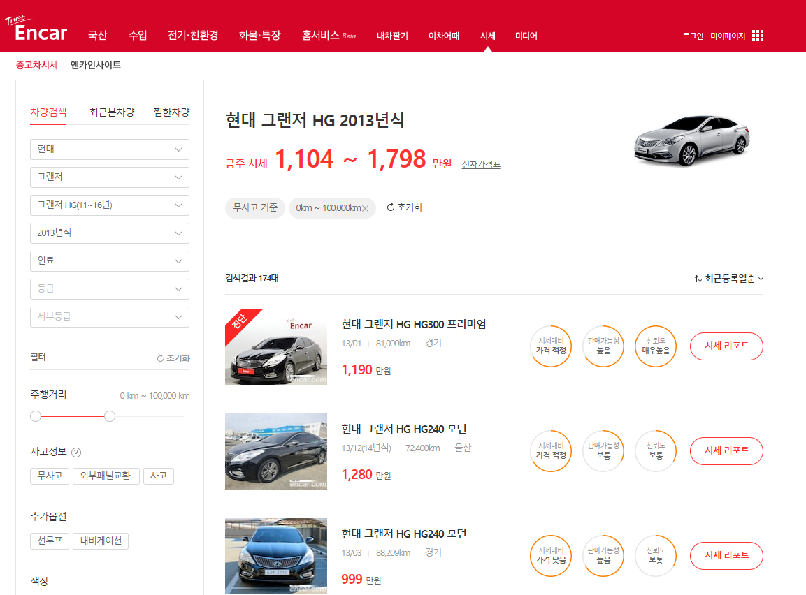The height and width of the screenshot is (595, 806).
Task: Open the 화물·특장 menu
Action: 259,36
